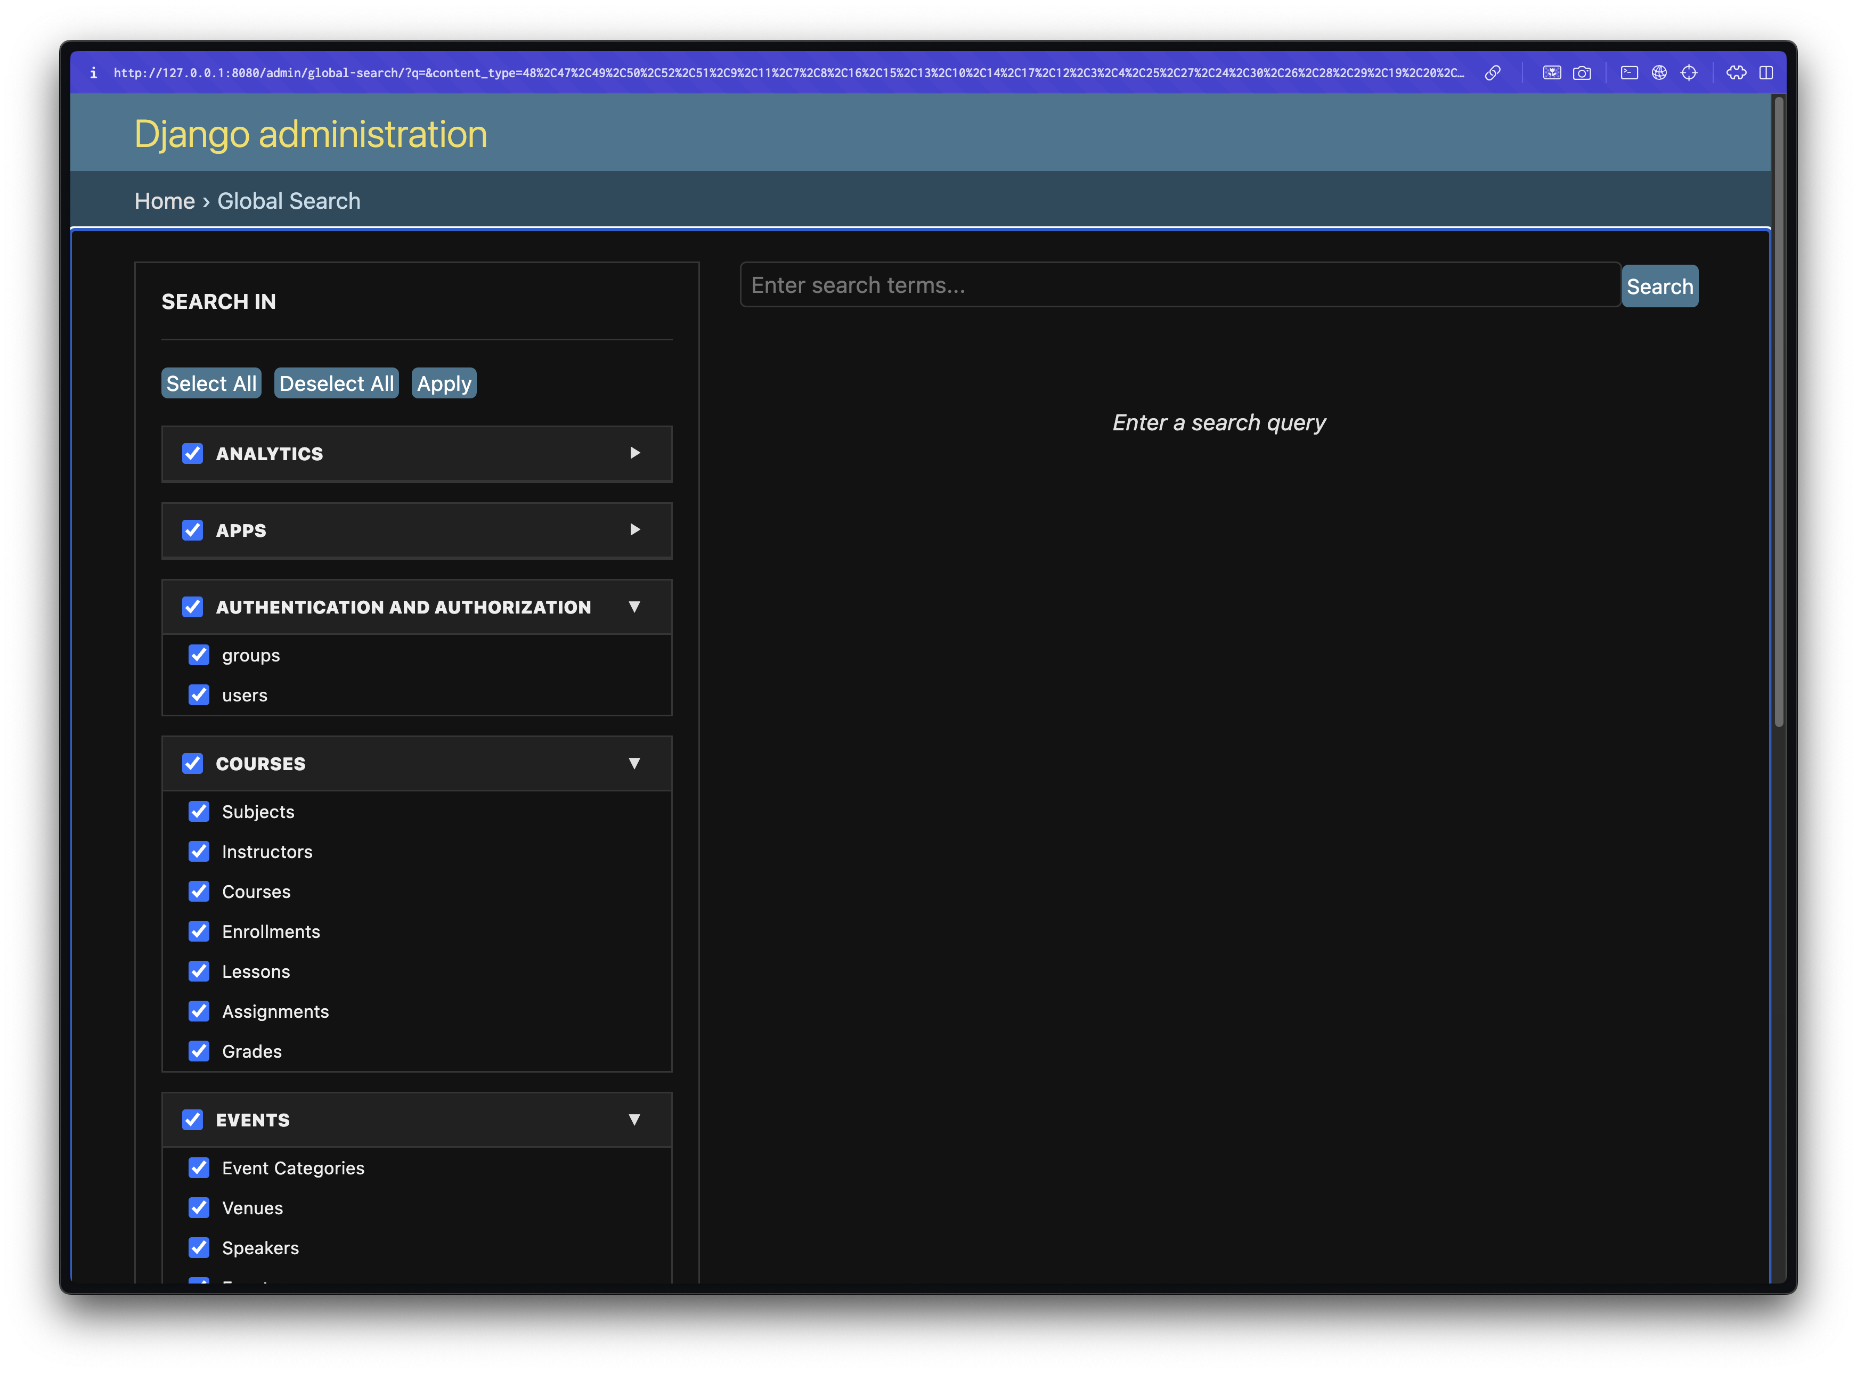Uncheck the Venues checkbox
Screen dimensions: 1857x1373
pos(199,1207)
